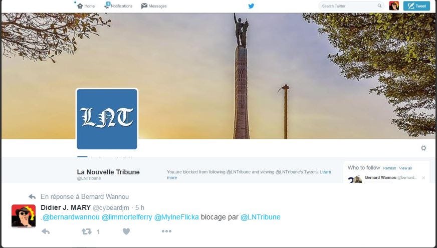Focus the Search Twitter field
This screenshot has width=437, height=248.
pyautogui.click(x=351, y=6)
